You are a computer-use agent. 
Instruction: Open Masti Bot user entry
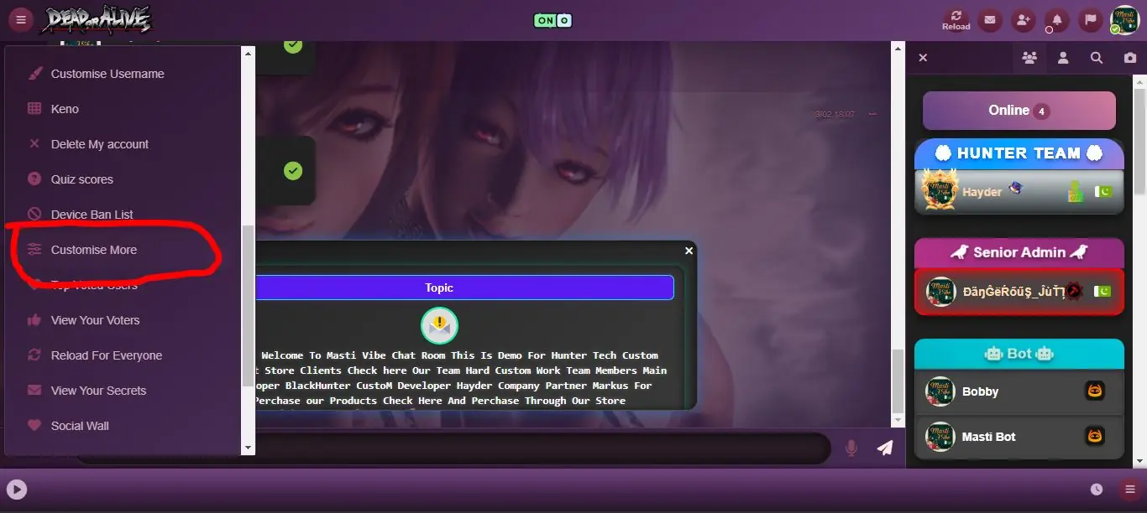[1019, 437]
